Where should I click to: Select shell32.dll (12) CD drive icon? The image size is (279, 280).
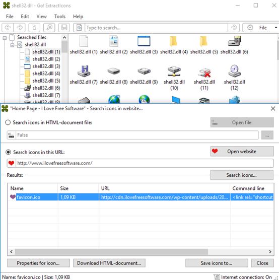234,71
